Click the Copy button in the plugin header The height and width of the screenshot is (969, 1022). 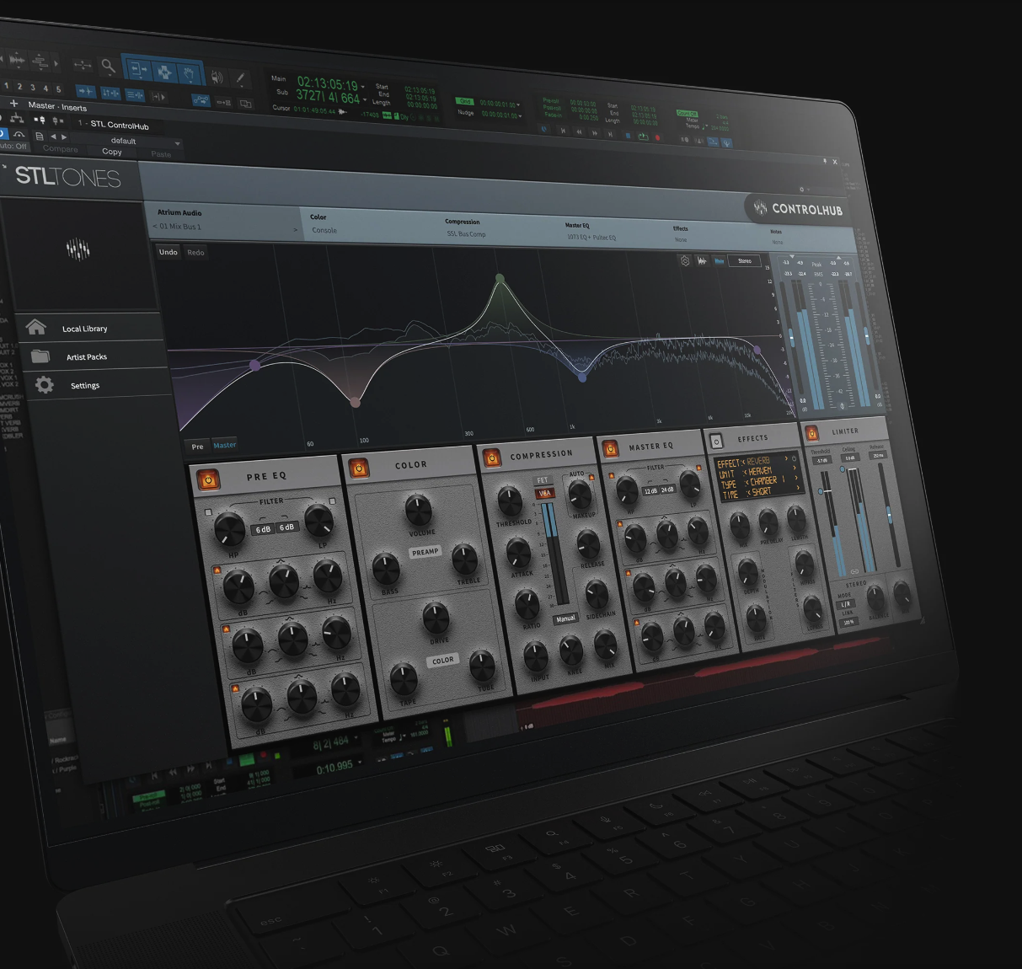[112, 152]
